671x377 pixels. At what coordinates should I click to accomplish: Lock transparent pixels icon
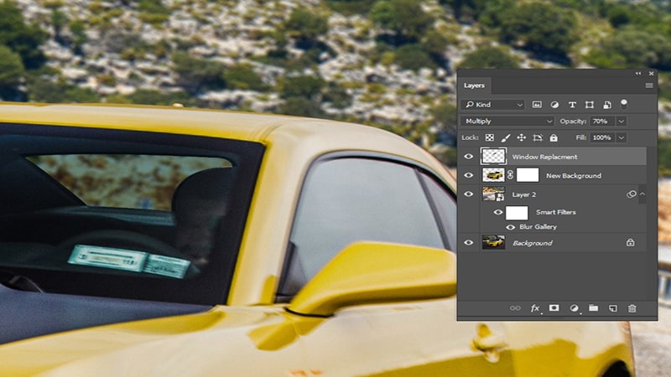pos(490,137)
